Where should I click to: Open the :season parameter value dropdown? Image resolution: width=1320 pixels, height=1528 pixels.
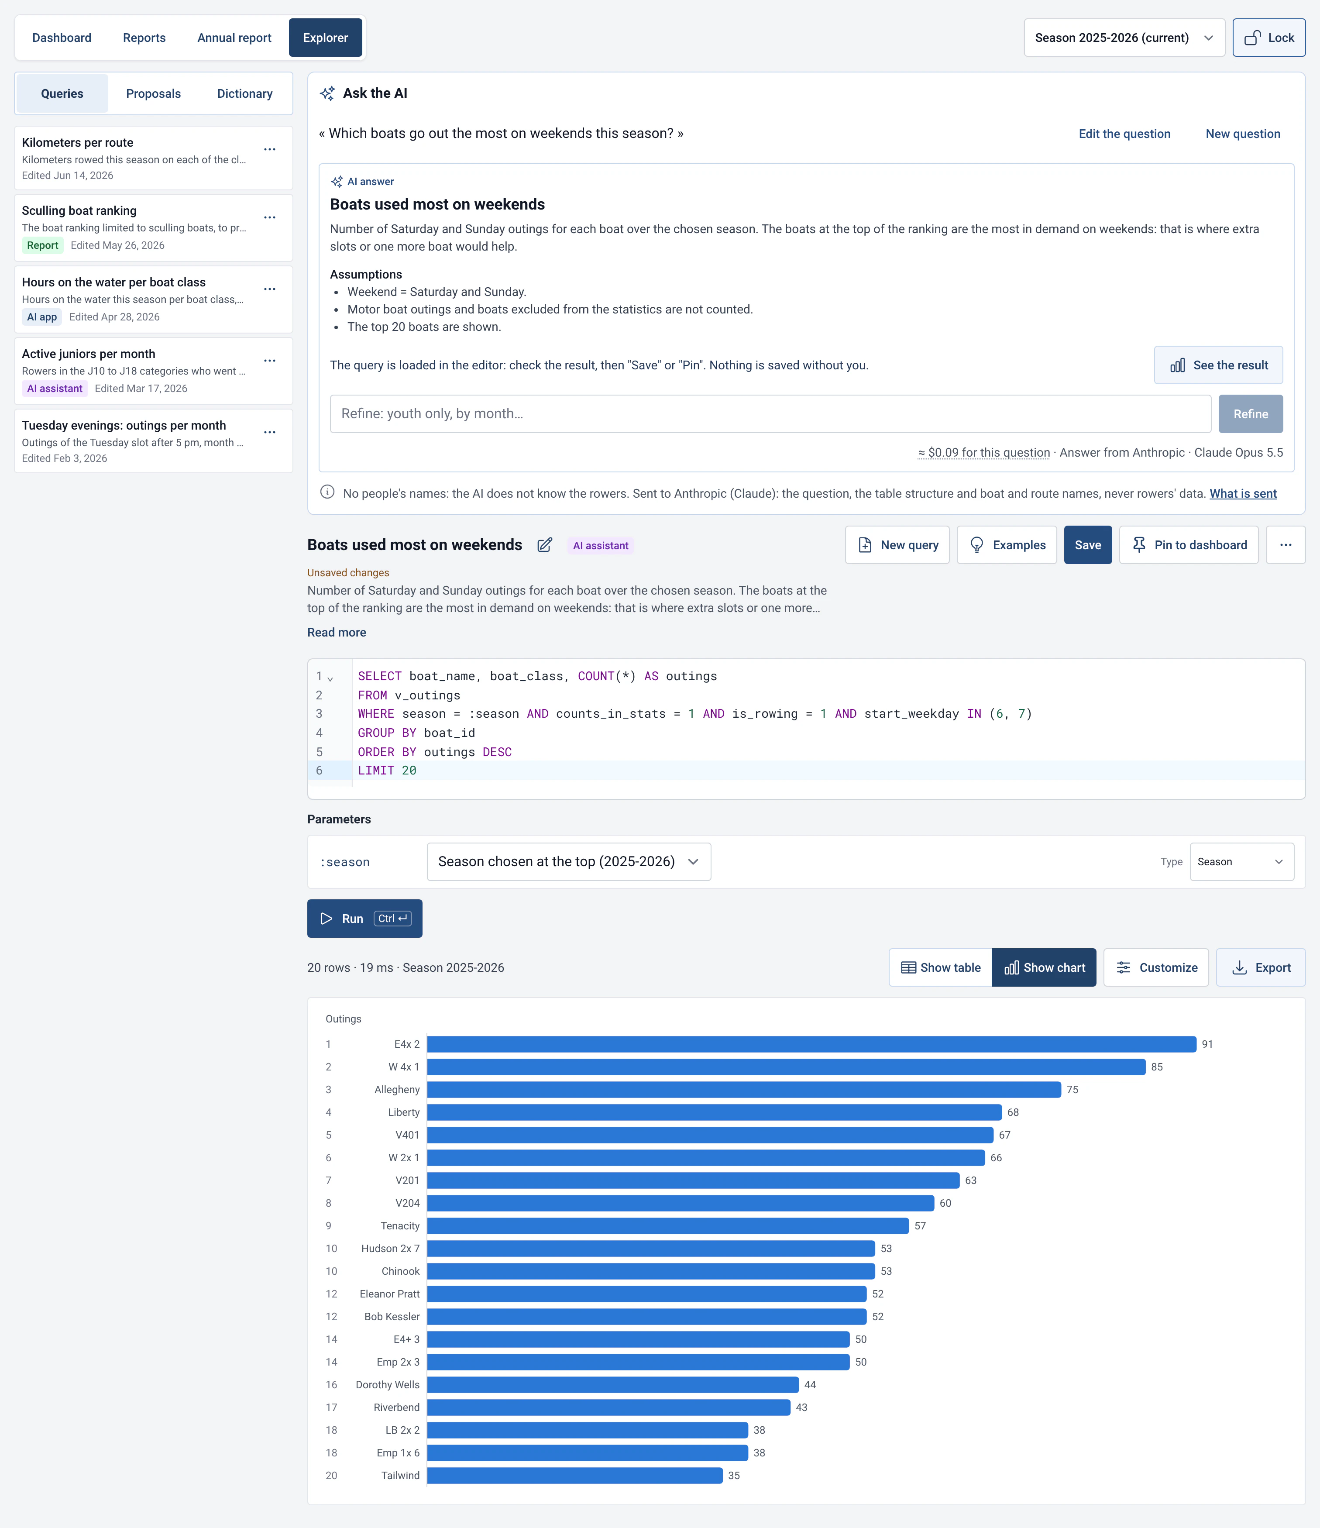point(569,861)
